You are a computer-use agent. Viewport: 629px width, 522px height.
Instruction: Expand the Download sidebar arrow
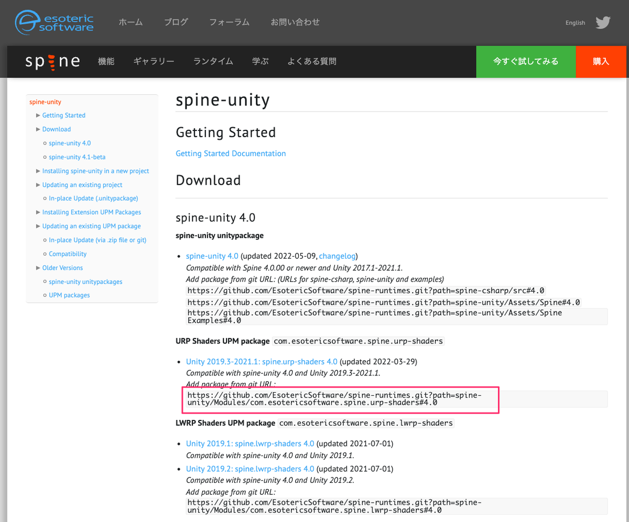pyautogui.click(x=38, y=129)
